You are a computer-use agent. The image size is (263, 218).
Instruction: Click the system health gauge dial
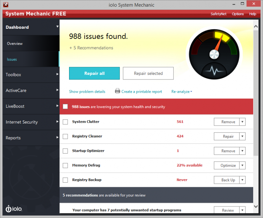point(214,54)
